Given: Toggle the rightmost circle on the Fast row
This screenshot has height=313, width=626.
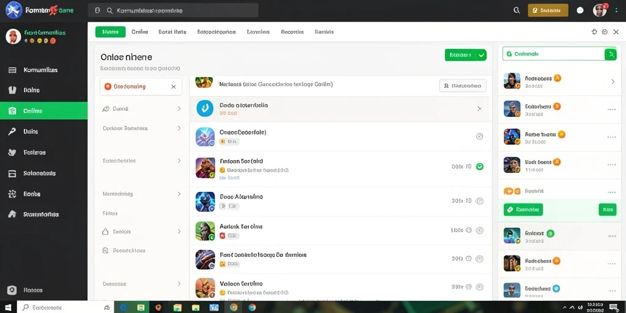Looking at the screenshot, I should click(480, 259).
